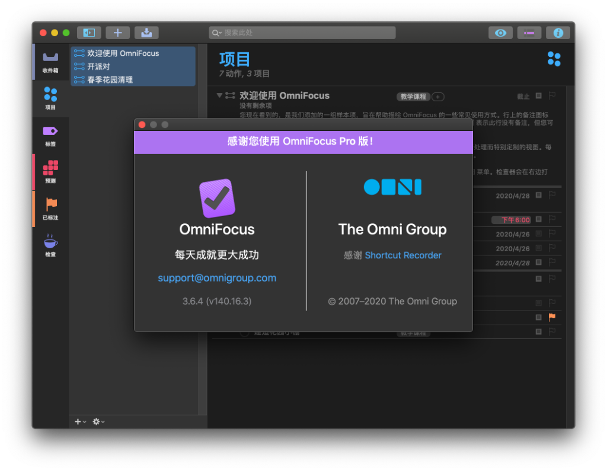Click the 下午6:00 due time badge
Image resolution: width=607 pixels, height=471 pixels.
point(511,220)
